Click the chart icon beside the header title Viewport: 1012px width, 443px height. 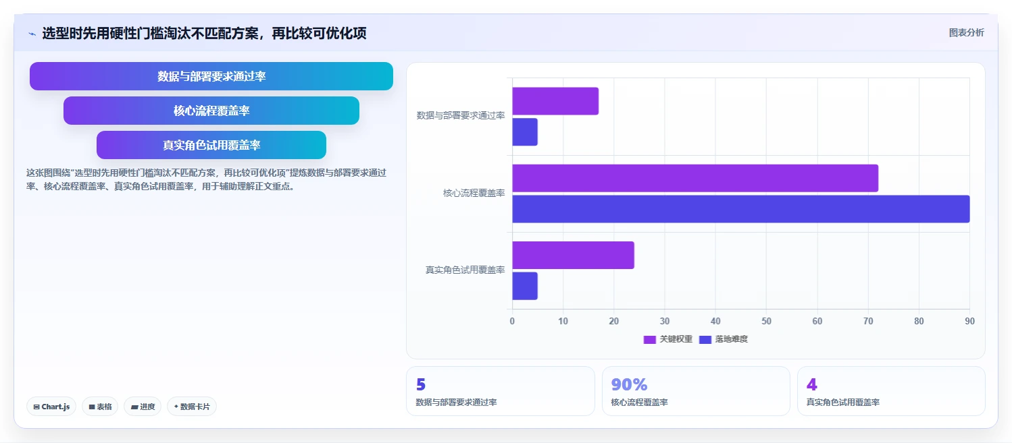[x=32, y=34]
